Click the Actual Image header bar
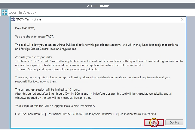The width and height of the screenshot is (195, 130). click(98, 6)
